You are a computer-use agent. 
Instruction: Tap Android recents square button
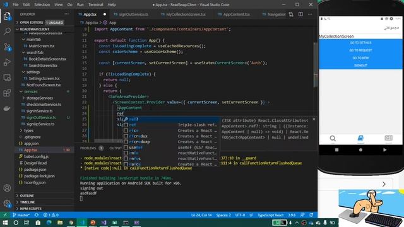(x=336, y=150)
